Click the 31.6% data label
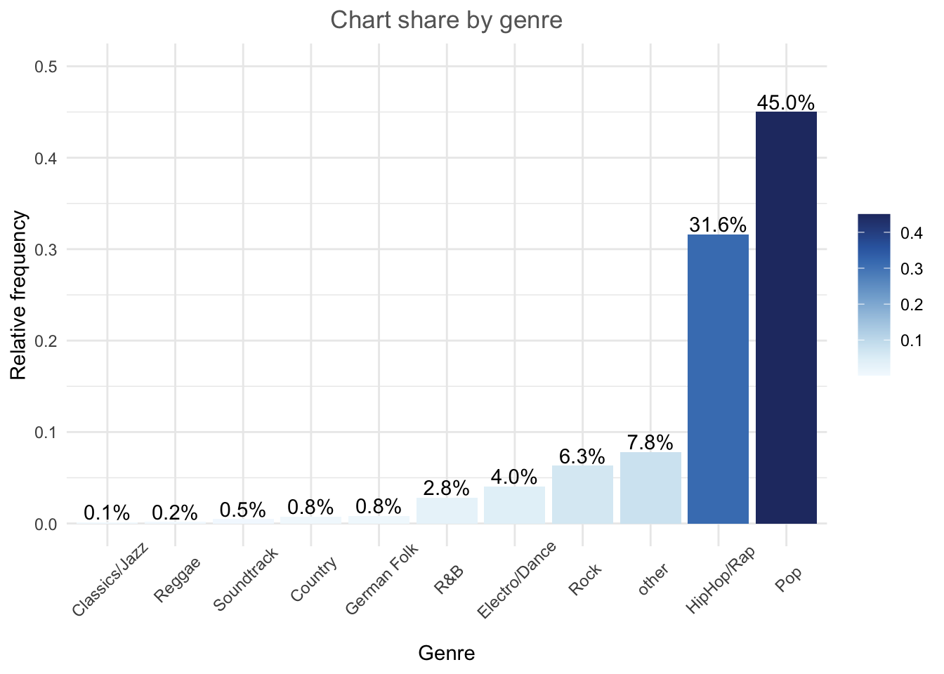The width and height of the screenshot is (944, 674). click(x=718, y=225)
